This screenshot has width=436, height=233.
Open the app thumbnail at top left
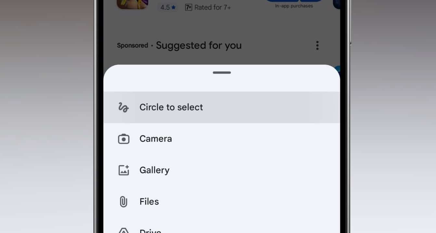click(x=132, y=3)
